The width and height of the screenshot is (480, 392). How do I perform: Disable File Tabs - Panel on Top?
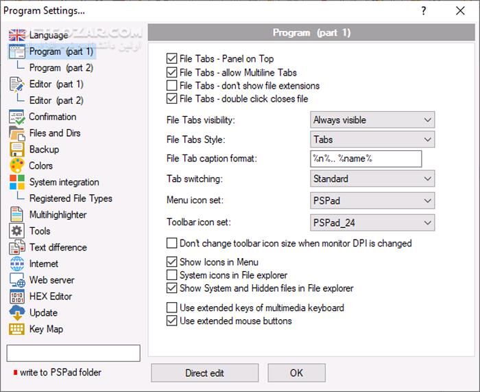tap(172, 59)
